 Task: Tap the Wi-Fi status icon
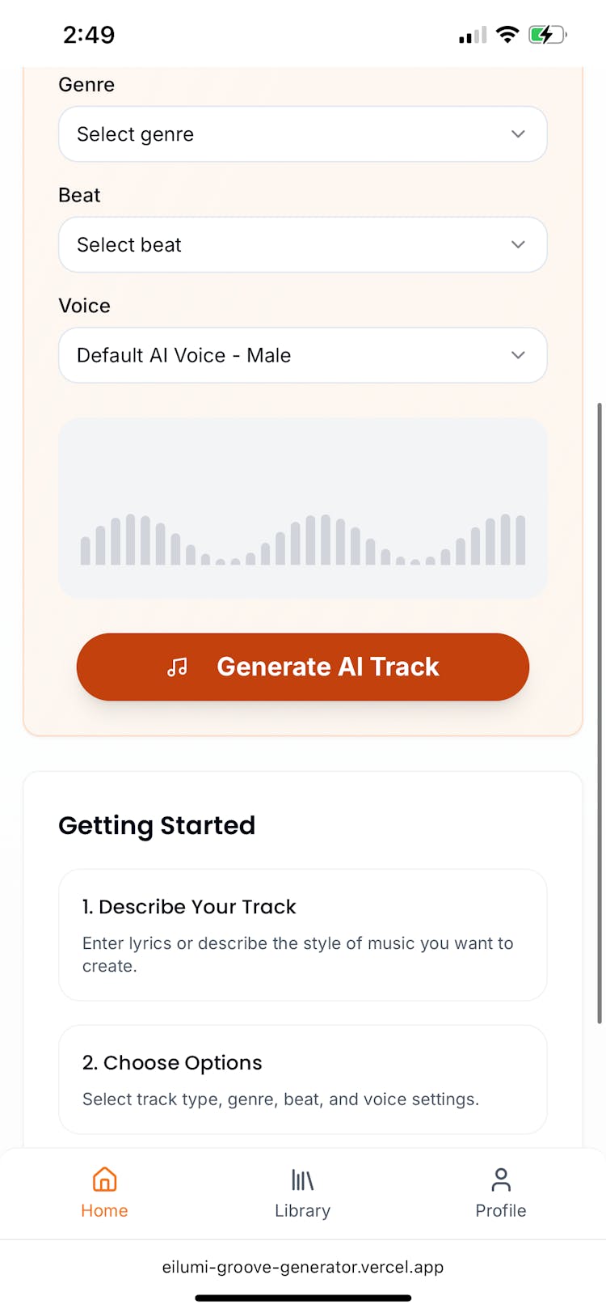click(507, 35)
